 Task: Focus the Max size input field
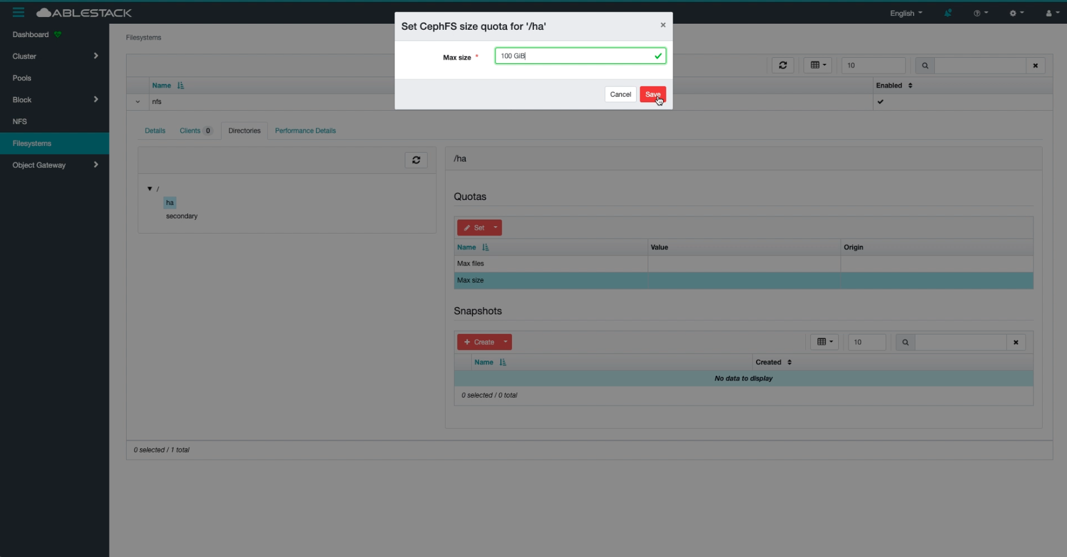tap(580, 56)
